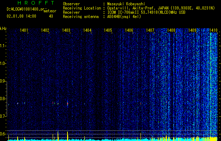Image resolution: width=221 pixels, height=141 pixels.
Task: Click the Receiving Location label
Action: coord(82,8)
